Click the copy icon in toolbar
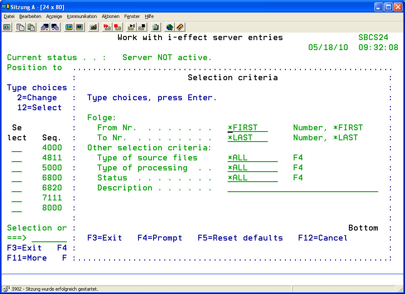This screenshot has height=294, width=405. pyautogui.click(x=20, y=27)
